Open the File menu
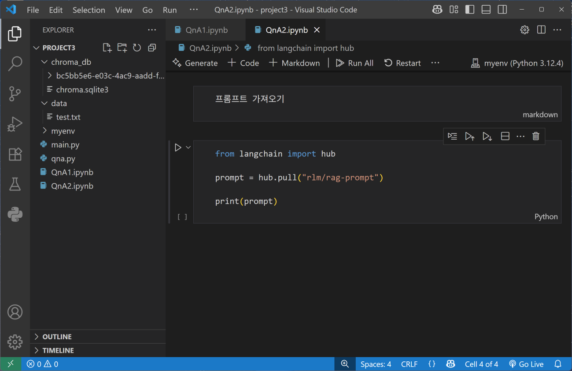Screen dimensions: 572x371 click(x=33, y=10)
